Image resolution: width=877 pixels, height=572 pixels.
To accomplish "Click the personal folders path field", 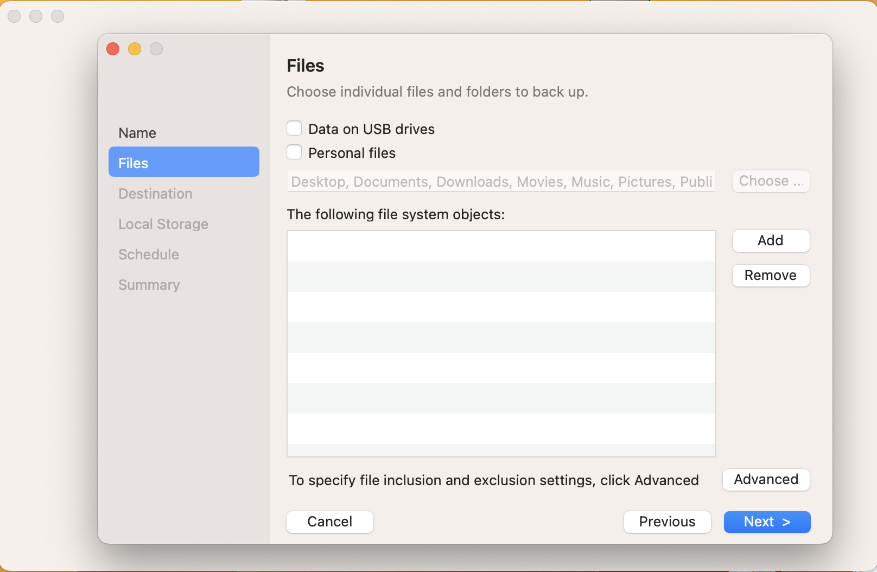I will 501,181.
